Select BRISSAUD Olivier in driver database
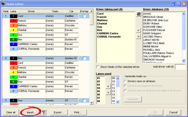This screenshot has width=188, height=117. pyautogui.click(x=153, y=17)
